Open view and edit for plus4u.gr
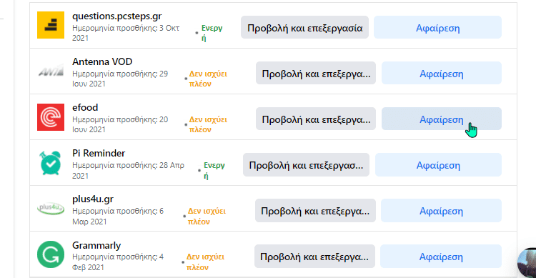 [315, 211]
